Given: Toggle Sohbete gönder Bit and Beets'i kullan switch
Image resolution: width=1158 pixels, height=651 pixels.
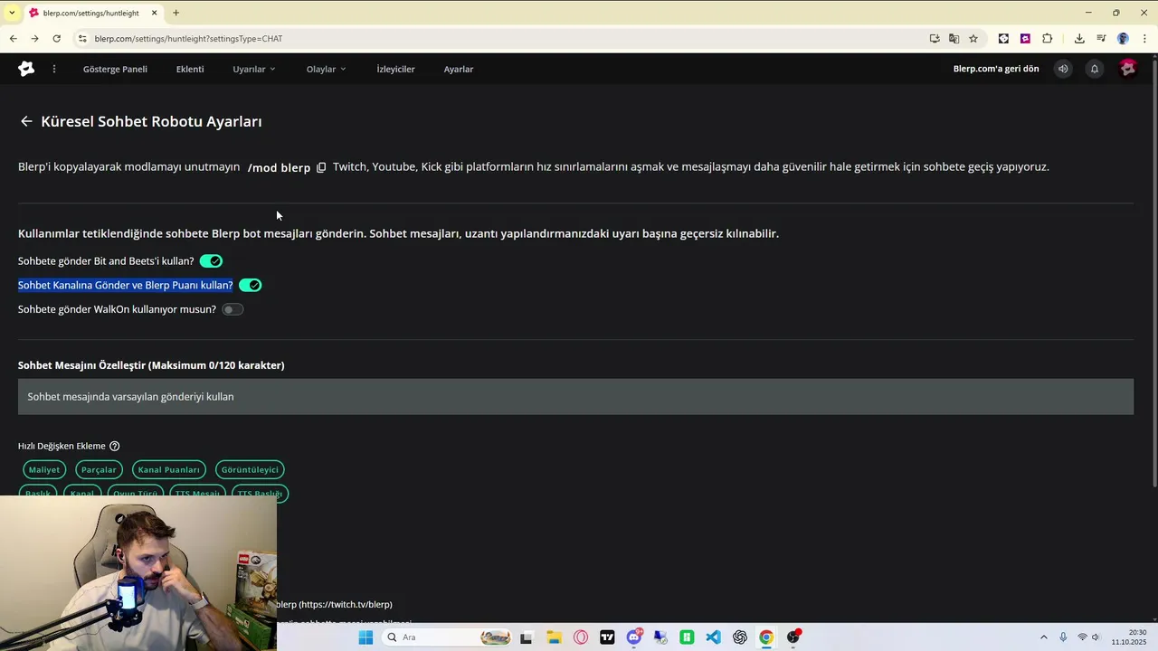Looking at the screenshot, I should click(211, 261).
